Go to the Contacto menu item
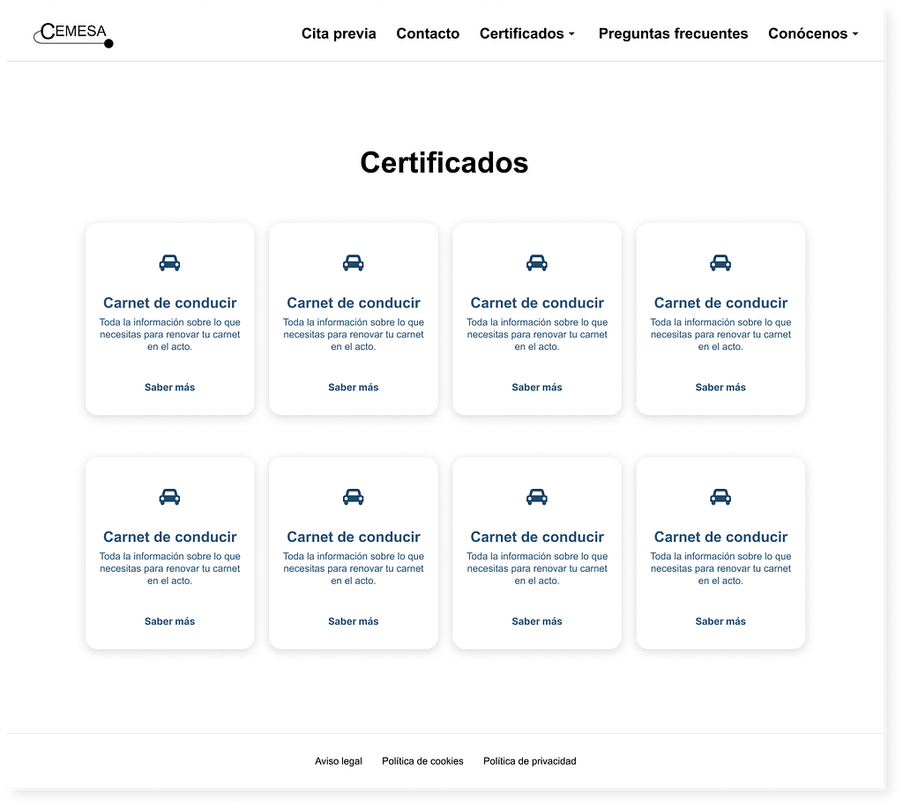Viewport: 903px width, 807px height. 428,33
